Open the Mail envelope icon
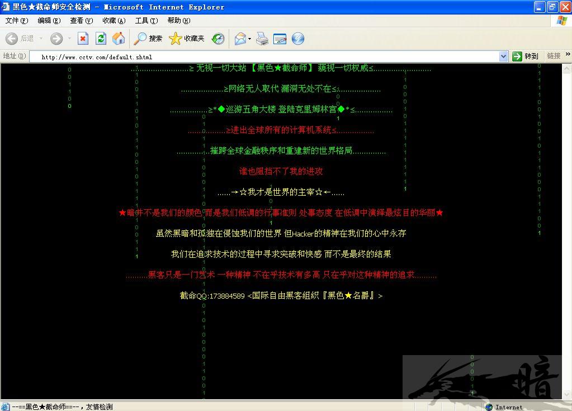The width and height of the screenshot is (572, 411). [240, 38]
